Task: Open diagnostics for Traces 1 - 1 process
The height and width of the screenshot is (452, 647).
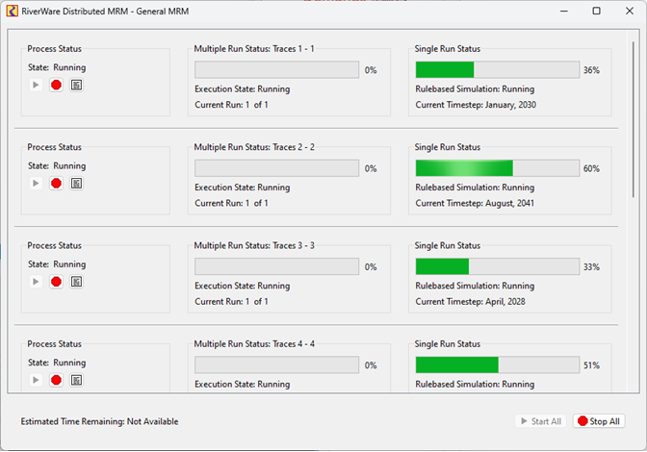Action: (76, 85)
